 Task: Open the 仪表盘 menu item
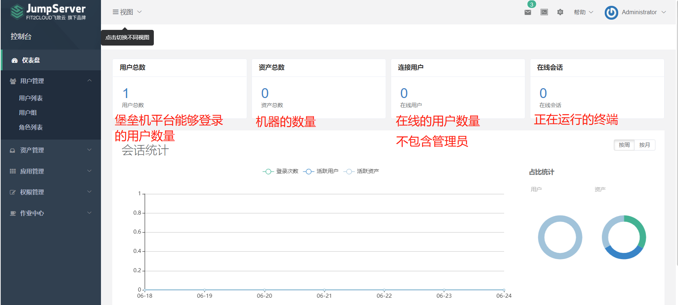(51, 60)
